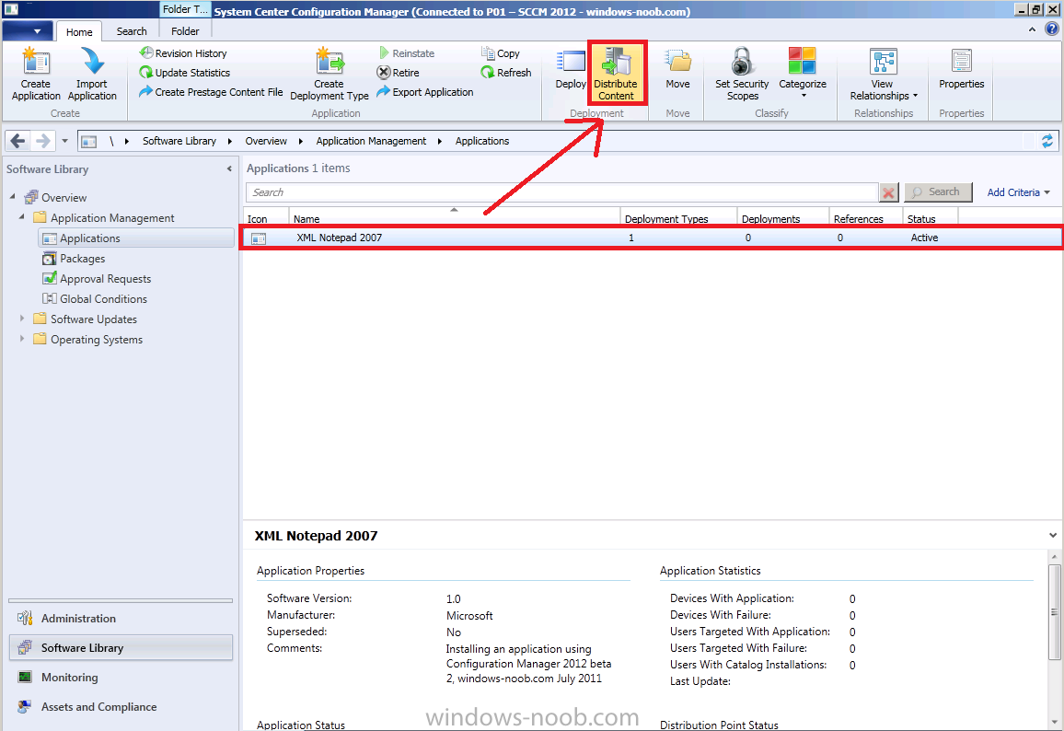Click Create Deployment Type
The height and width of the screenshot is (731, 1064).
click(330, 74)
